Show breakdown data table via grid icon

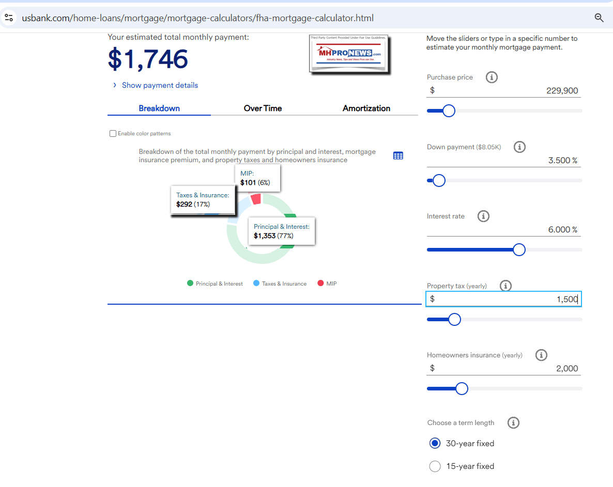coord(398,155)
